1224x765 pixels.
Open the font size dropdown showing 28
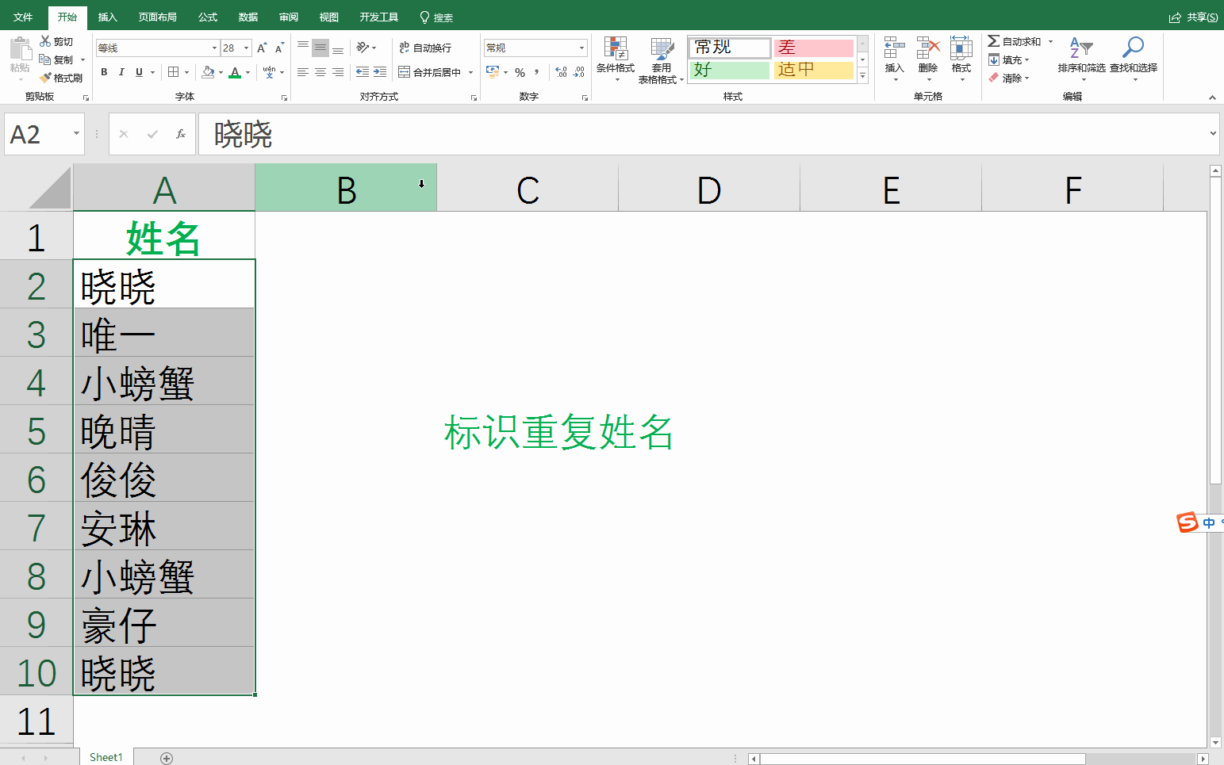(246, 48)
